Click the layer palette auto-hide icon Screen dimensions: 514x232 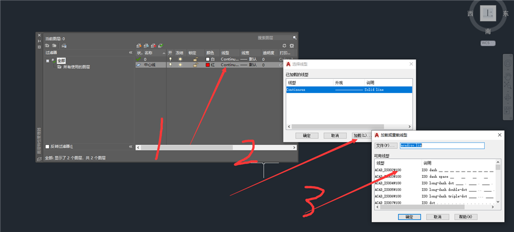coord(39,41)
